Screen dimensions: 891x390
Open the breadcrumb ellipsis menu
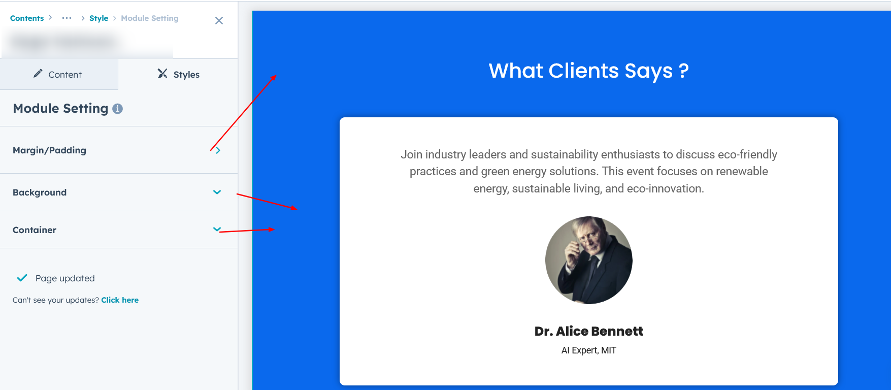[67, 18]
